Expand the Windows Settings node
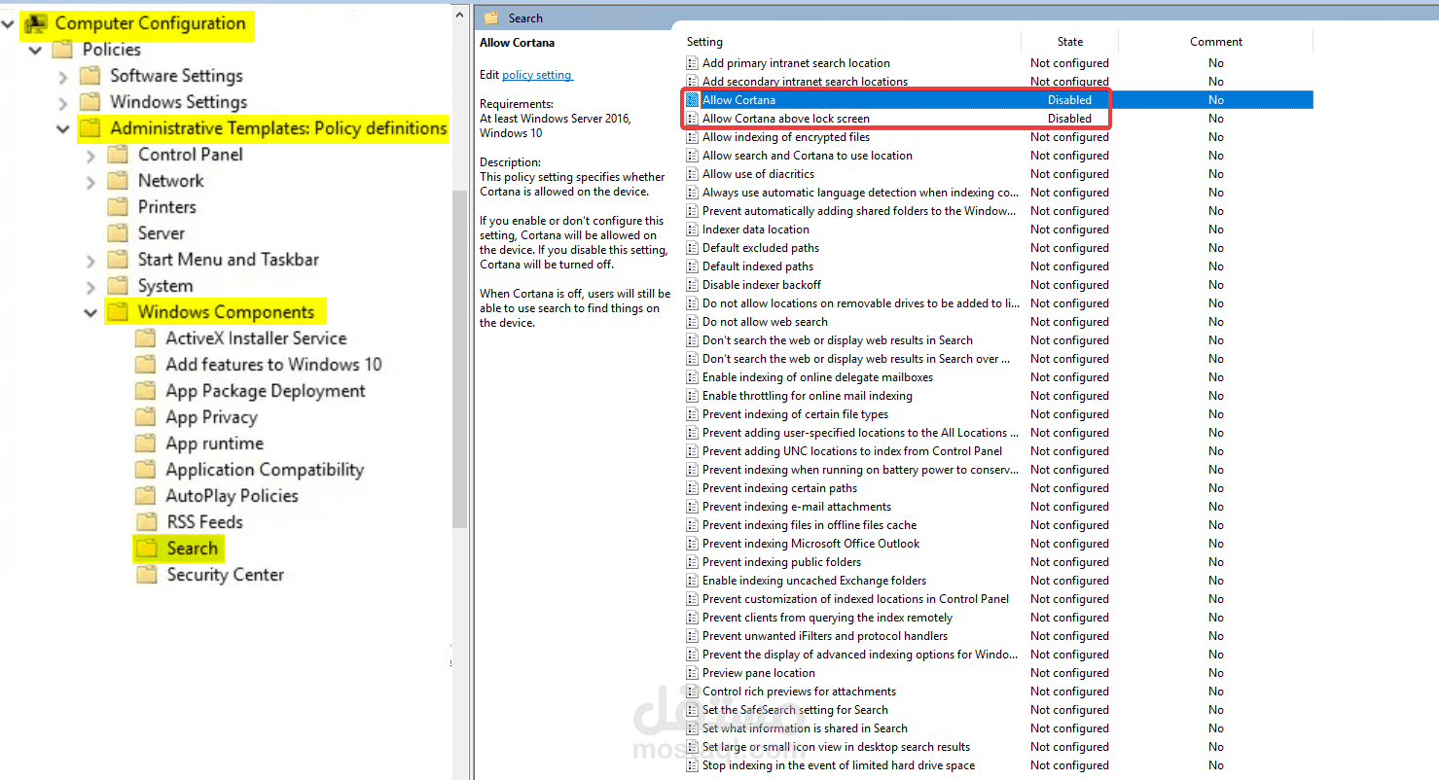 coord(63,102)
